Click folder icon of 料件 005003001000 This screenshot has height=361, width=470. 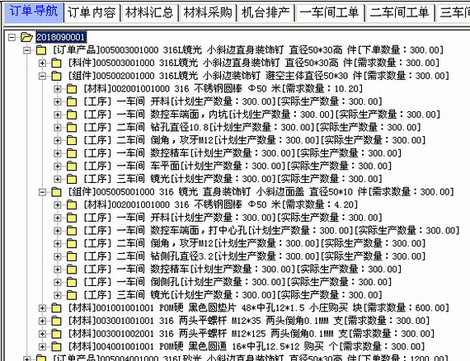pyautogui.click(x=56, y=63)
